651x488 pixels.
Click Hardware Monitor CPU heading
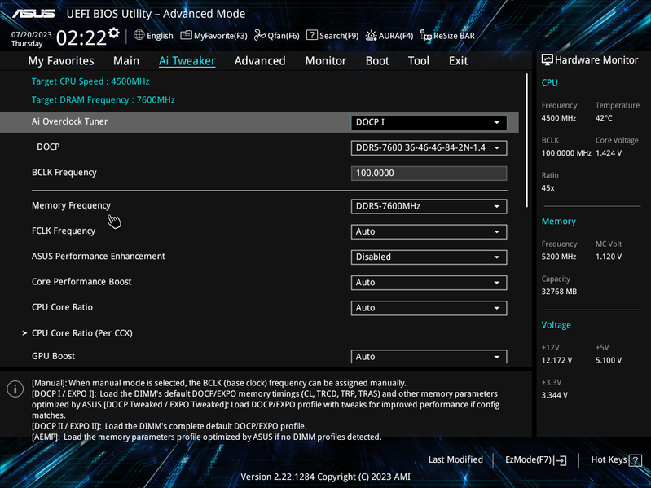click(549, 82)
